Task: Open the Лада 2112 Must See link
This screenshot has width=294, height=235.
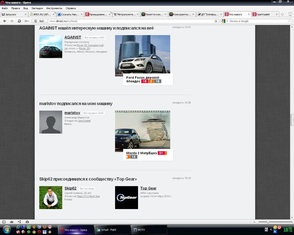Action: 88,196
